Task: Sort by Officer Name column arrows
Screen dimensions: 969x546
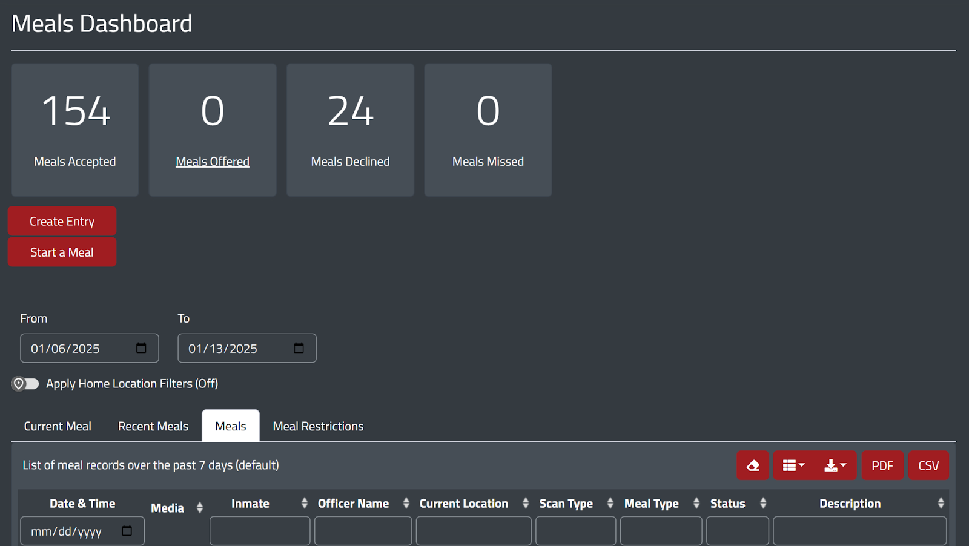Action: click(x=406, y=503)
